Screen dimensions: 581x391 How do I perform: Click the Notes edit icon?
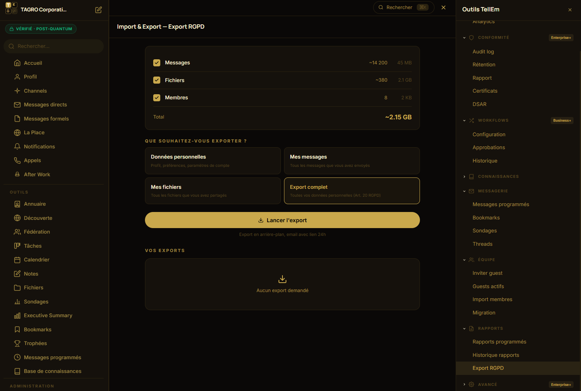[x=17, y=274]
